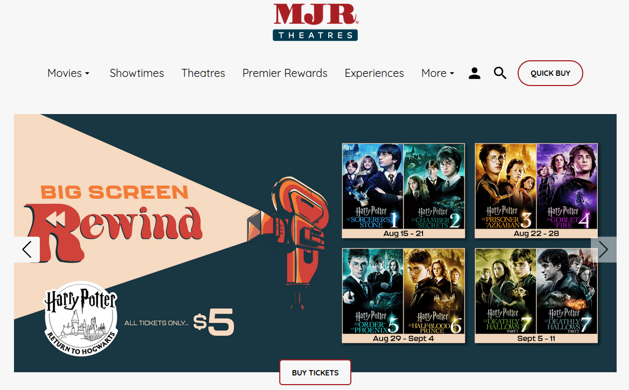Expand the More dropdown menu
This screenshot has height=390, width=629.
[437, 73]
